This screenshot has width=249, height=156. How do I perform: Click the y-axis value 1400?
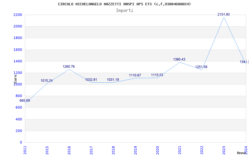coord(18,61)
